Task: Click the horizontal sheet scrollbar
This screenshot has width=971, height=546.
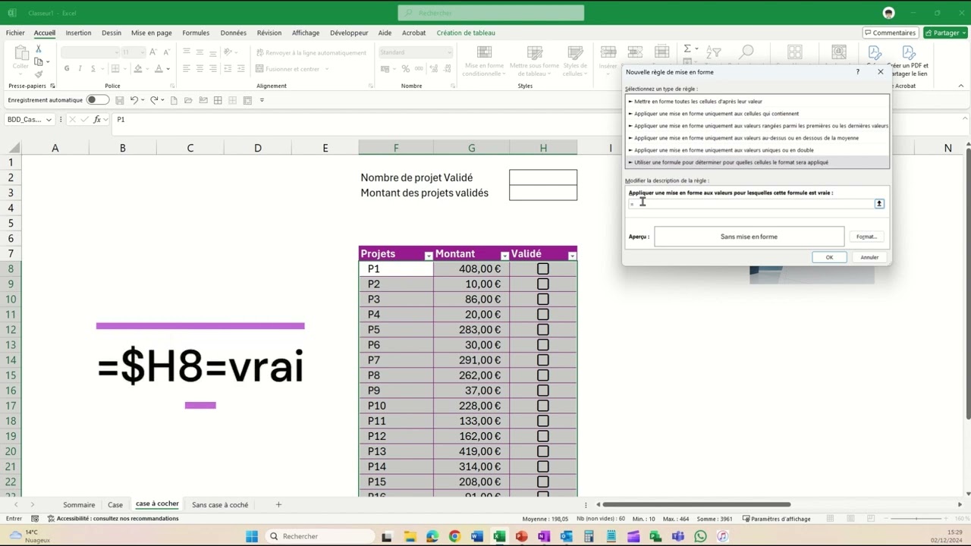Action: pos(696,504)
